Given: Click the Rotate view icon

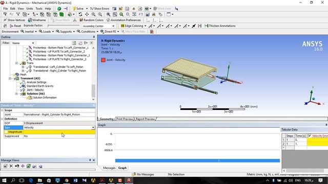Looking at the screenshot, I should click(80, 14).
